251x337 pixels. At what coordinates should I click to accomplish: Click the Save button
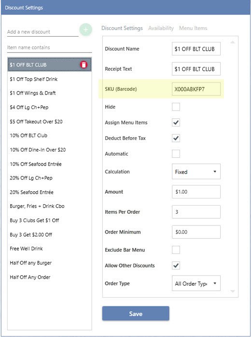tap(136, 313)
